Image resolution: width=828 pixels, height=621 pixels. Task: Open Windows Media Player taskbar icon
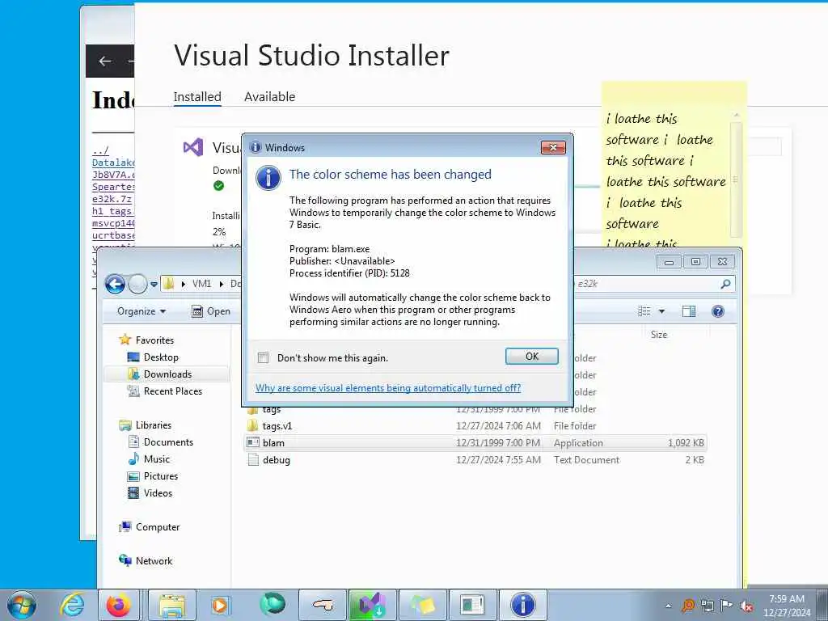(219, 605)
